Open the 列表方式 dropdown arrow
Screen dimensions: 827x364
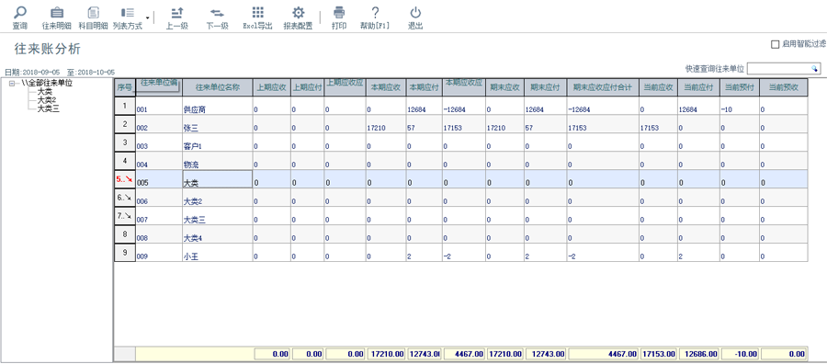pyautogui.click(x=148, y=18)
